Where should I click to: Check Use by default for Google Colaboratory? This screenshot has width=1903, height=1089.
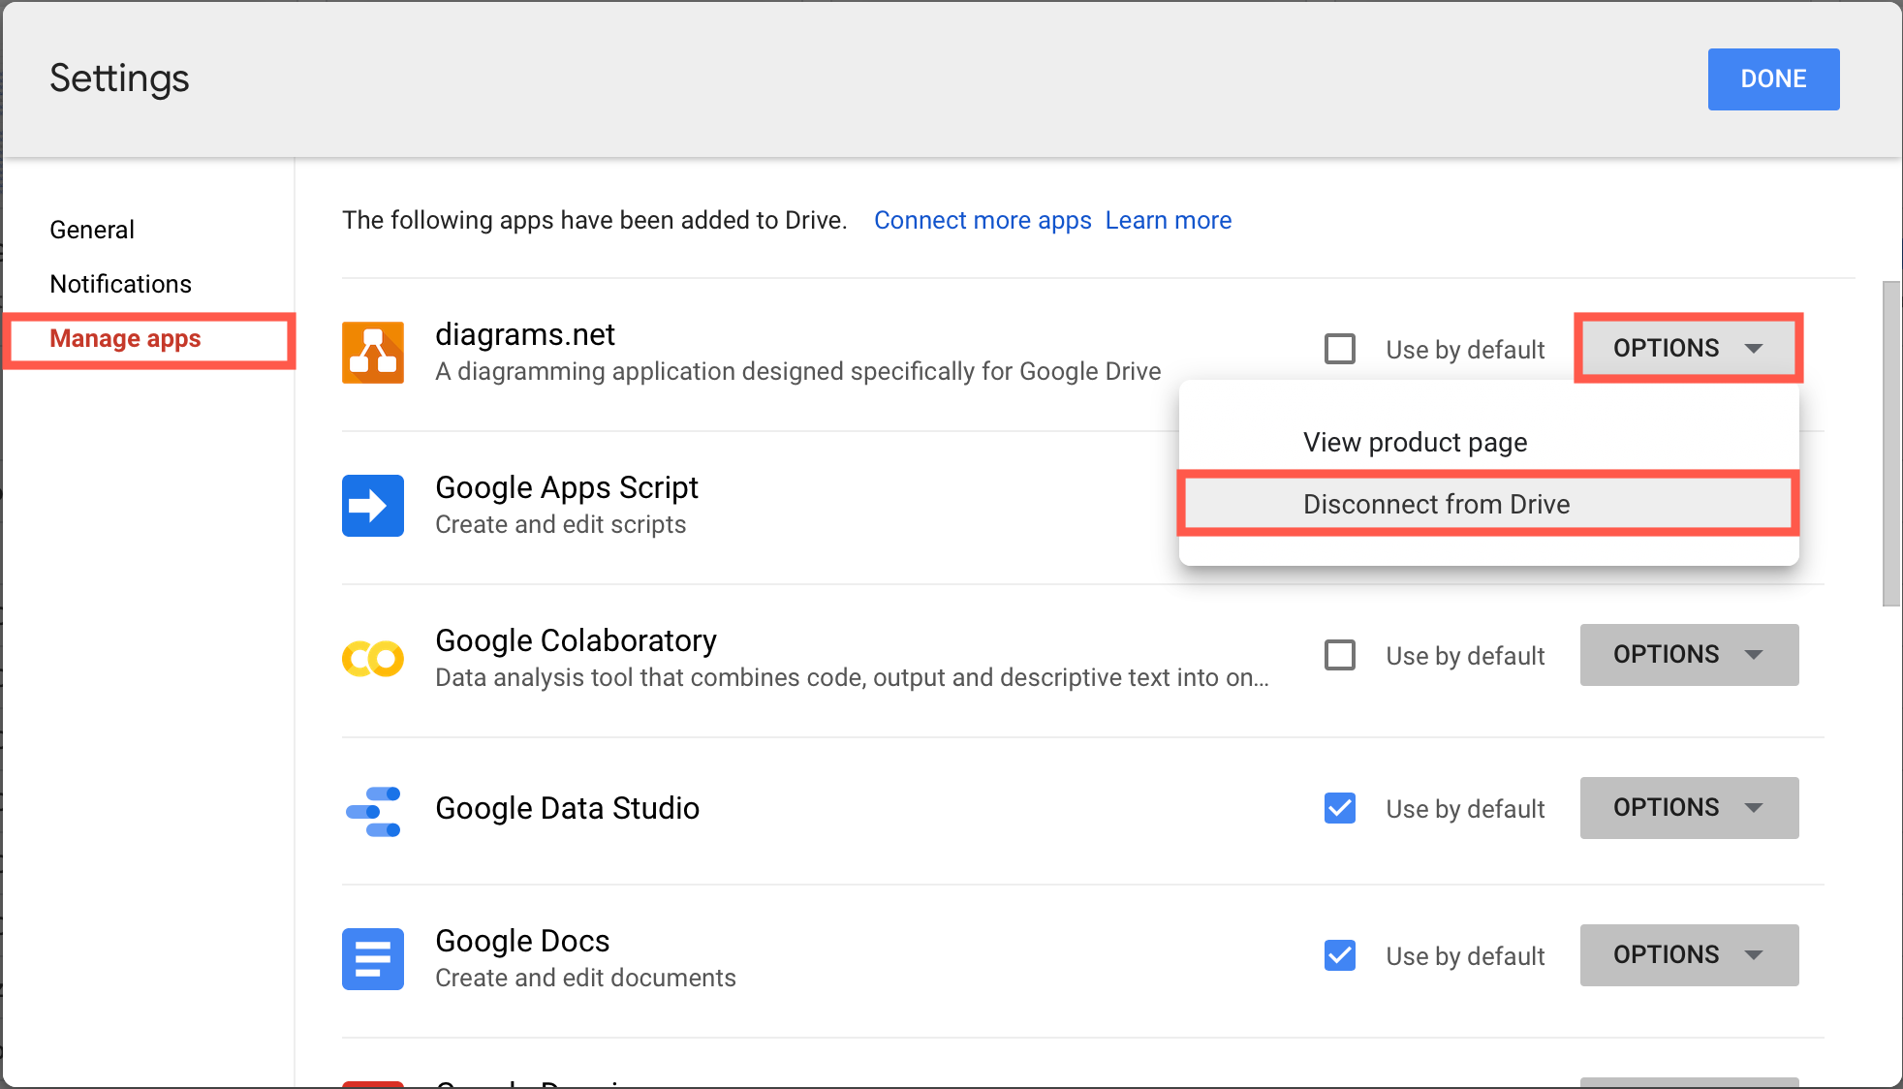coord(1339,655)
